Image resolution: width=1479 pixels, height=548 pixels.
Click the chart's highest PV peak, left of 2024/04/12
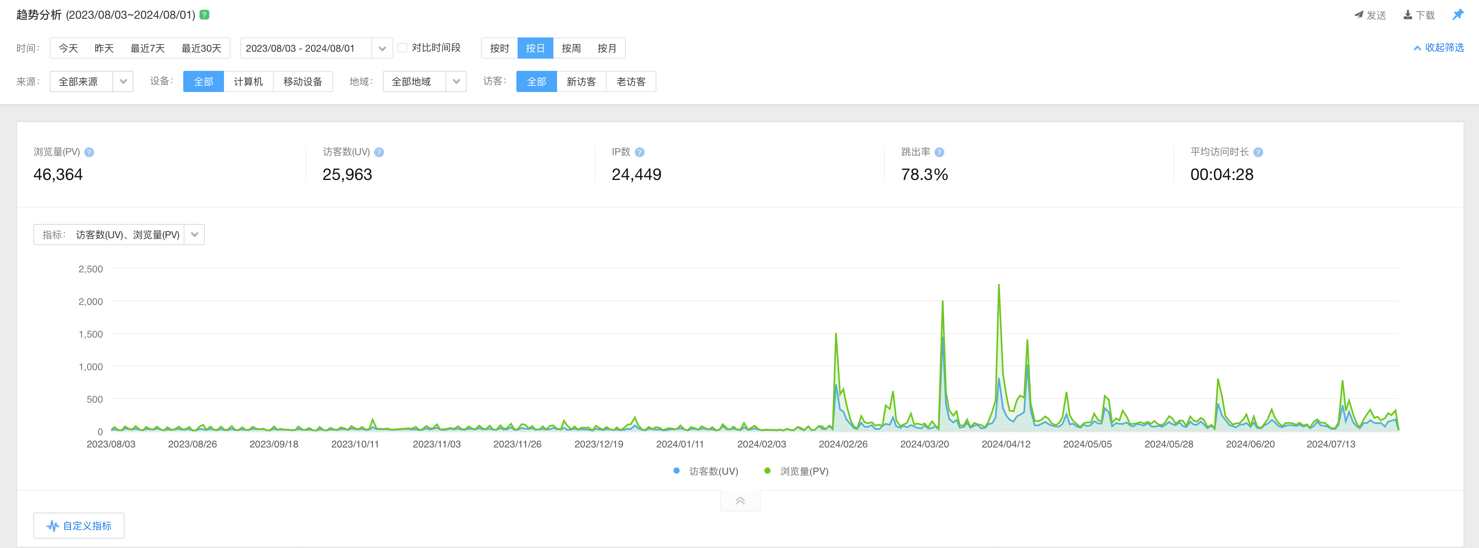point(999,285)
